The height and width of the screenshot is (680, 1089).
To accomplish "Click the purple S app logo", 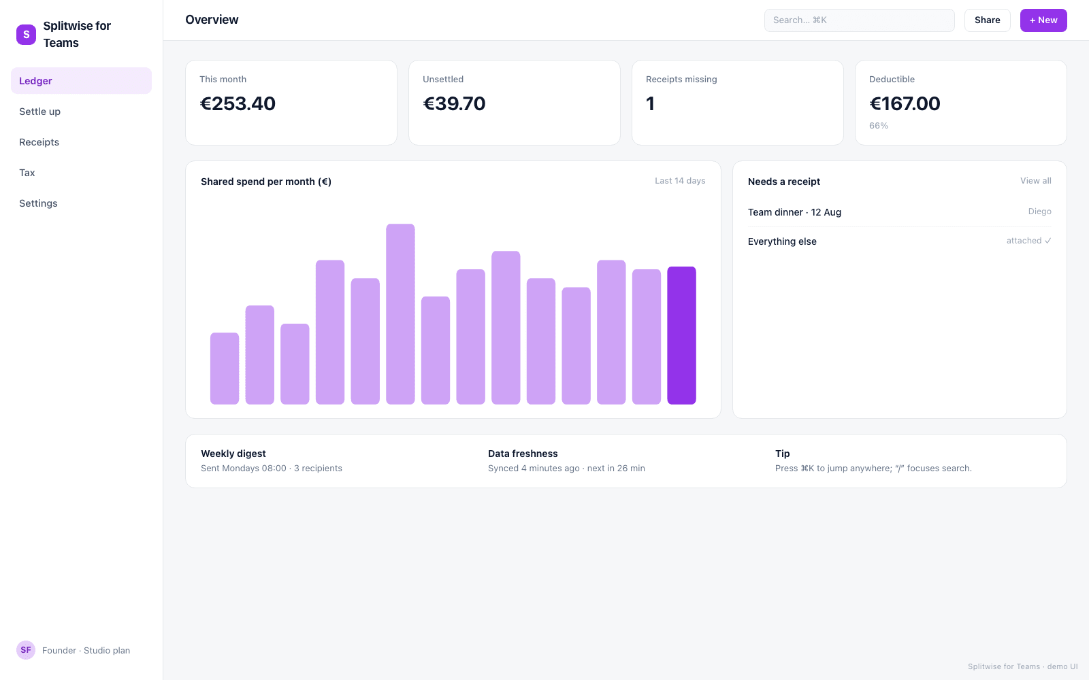I will [26, 35].
